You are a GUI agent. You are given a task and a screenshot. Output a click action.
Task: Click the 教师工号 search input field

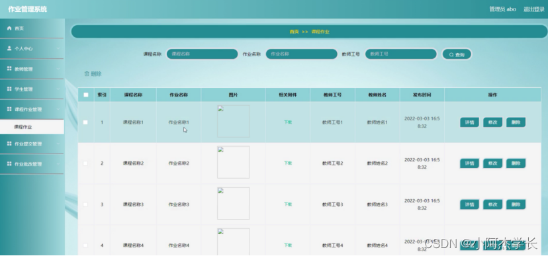click(x=401, y=54)
